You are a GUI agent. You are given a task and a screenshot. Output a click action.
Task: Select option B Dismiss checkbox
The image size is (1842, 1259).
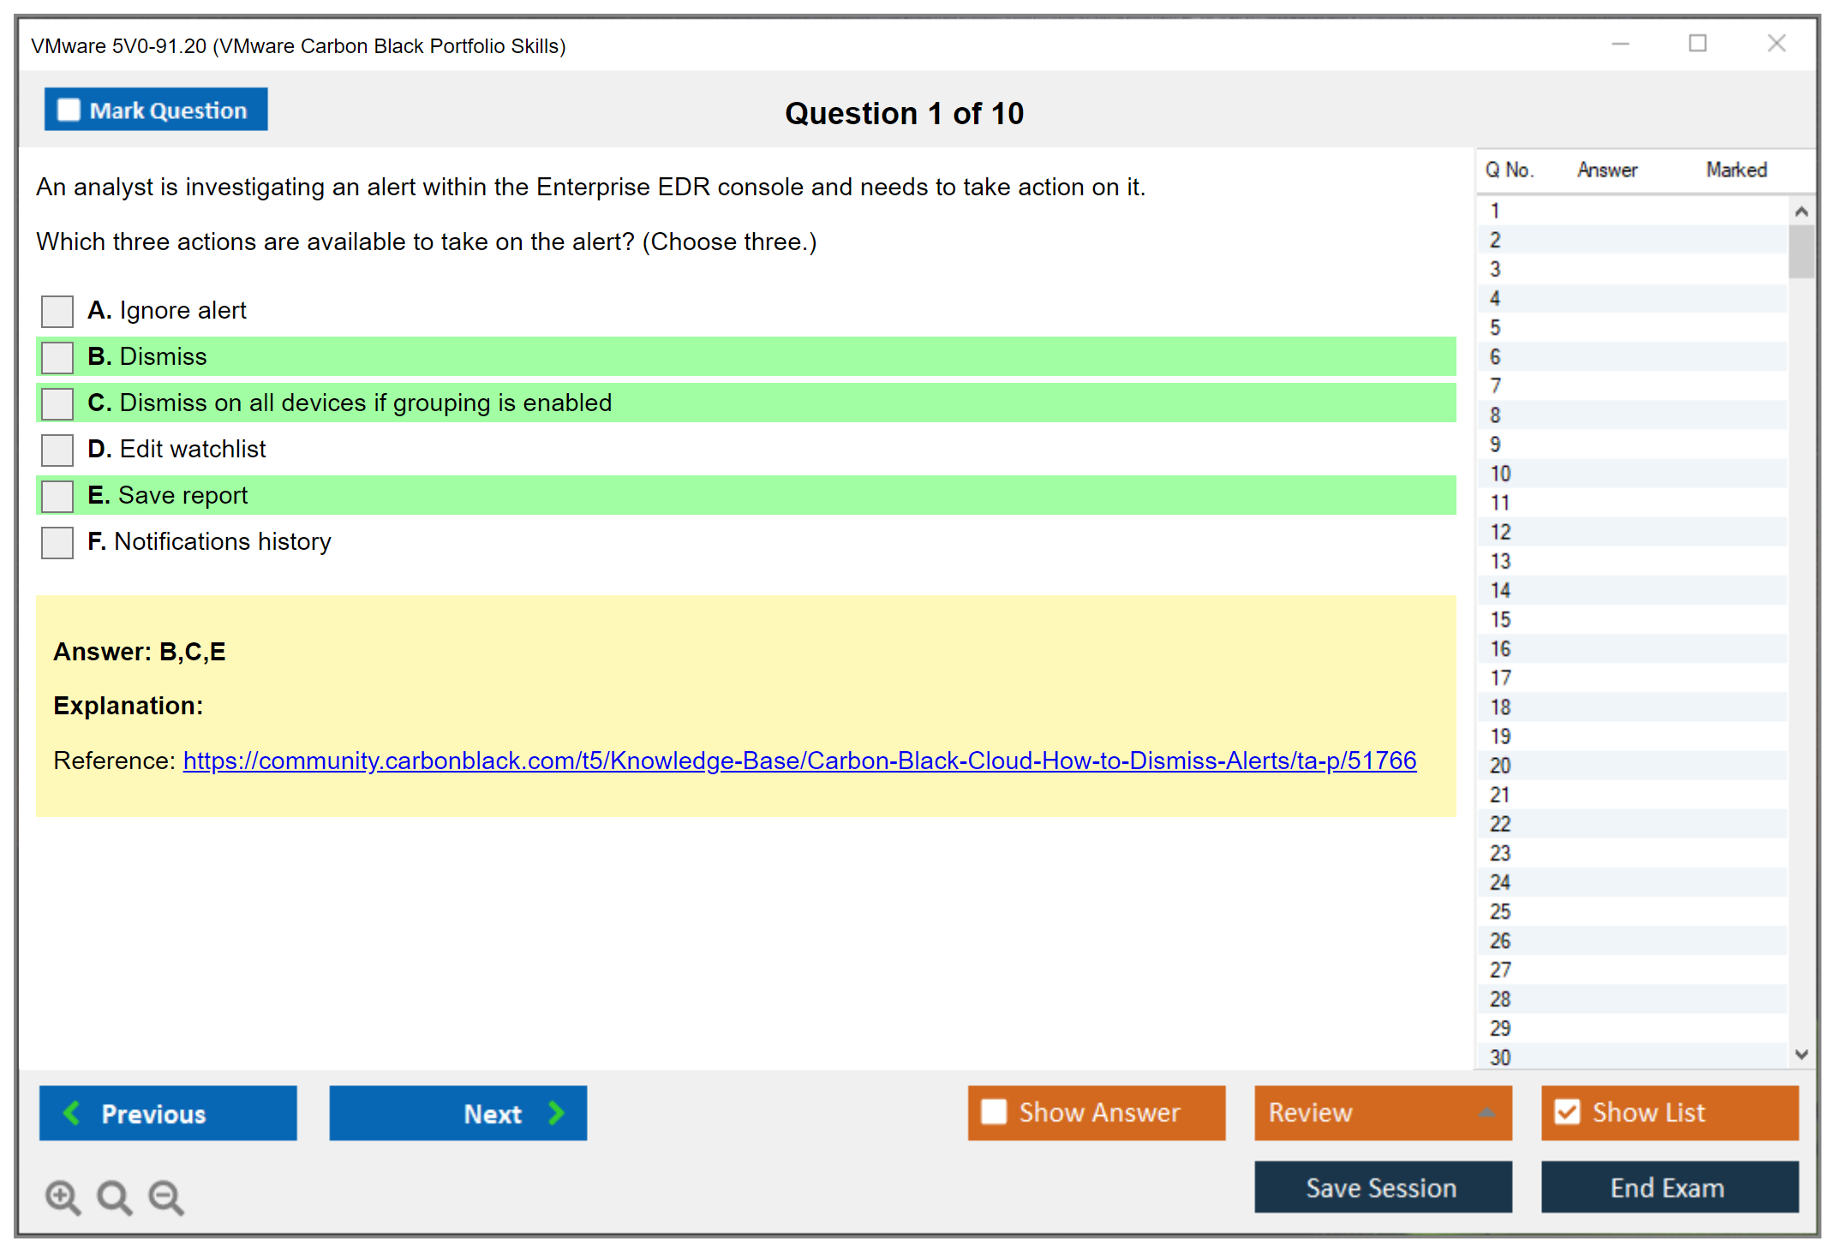[x=57, y=357]
